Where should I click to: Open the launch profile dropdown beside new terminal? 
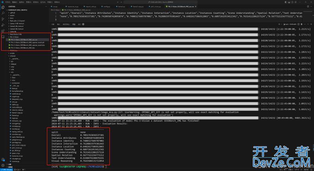click(281, 24)
